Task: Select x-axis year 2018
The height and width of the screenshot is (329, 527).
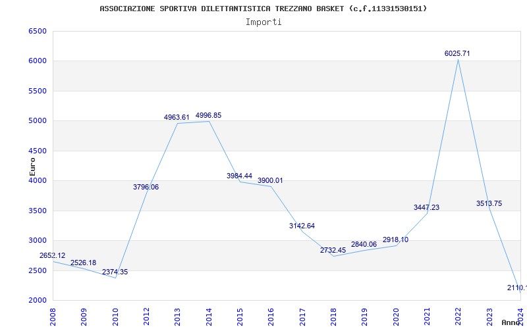Action: (333, 317)
